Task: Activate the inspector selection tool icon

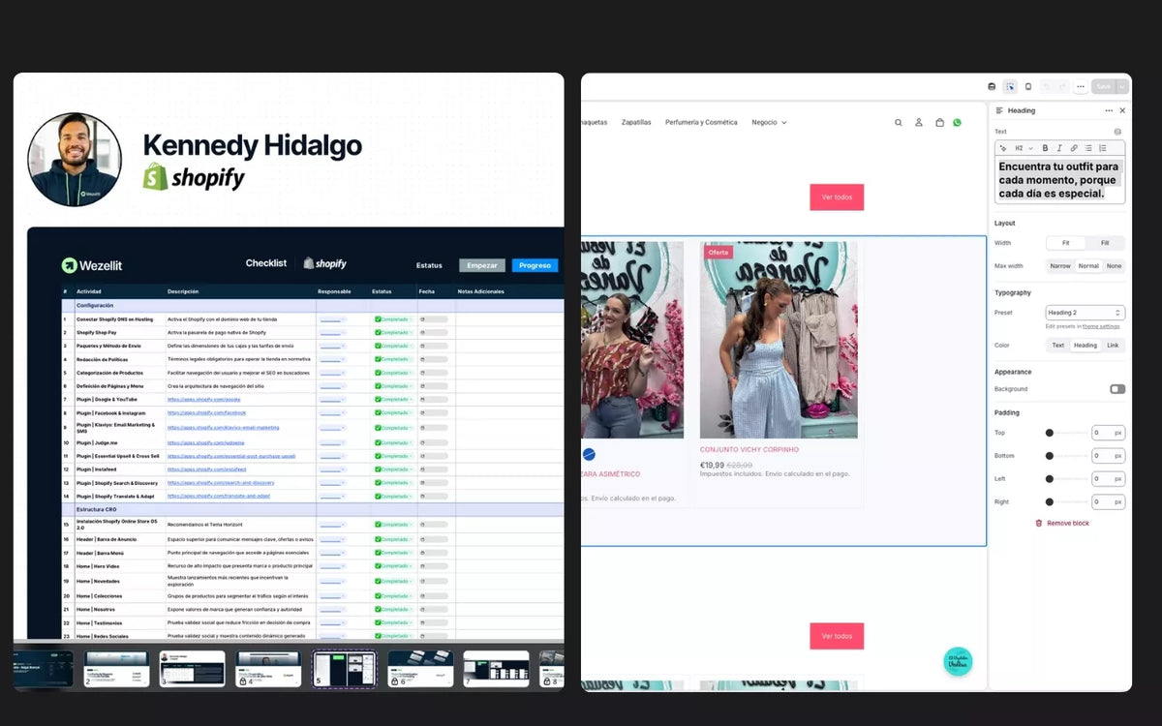Action: pyautogui.click(x=1010, y=86)
